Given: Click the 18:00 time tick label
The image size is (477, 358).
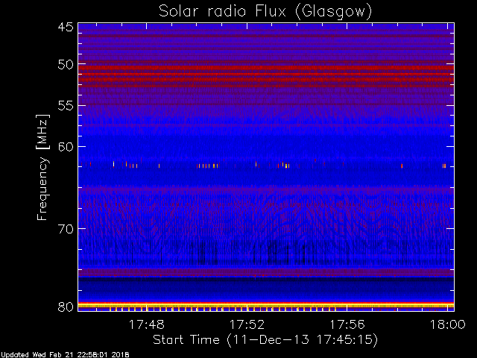Looking at the screenshot, I should click(447, 324).
